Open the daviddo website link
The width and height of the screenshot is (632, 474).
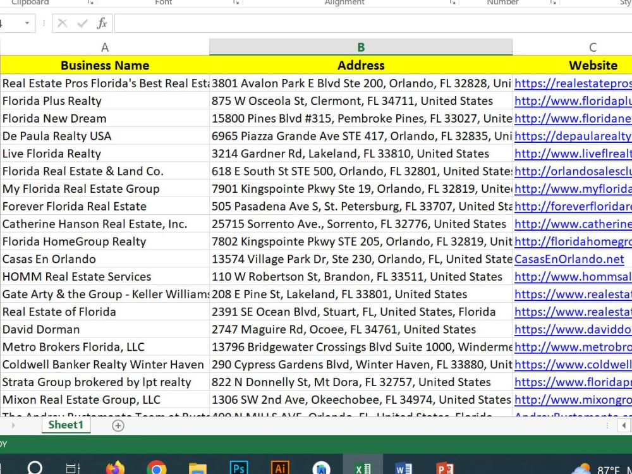[573, 329]
